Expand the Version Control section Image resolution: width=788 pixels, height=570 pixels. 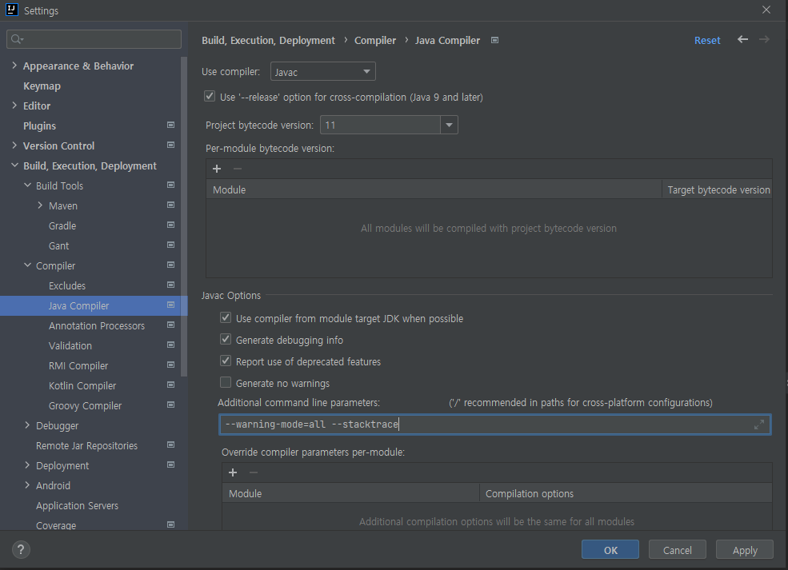click(x=14, y=145)
